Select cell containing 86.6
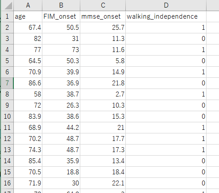 (28, 83)
